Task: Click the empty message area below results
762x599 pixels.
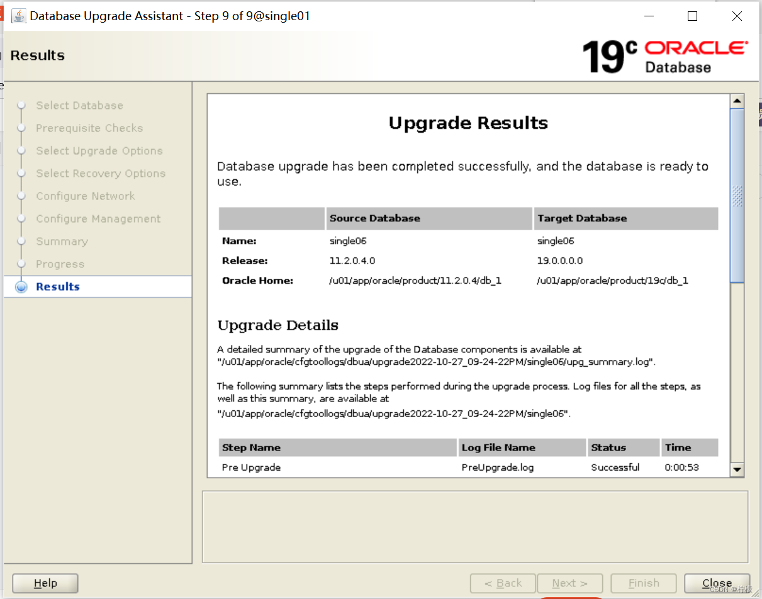Action: point(475,527)
